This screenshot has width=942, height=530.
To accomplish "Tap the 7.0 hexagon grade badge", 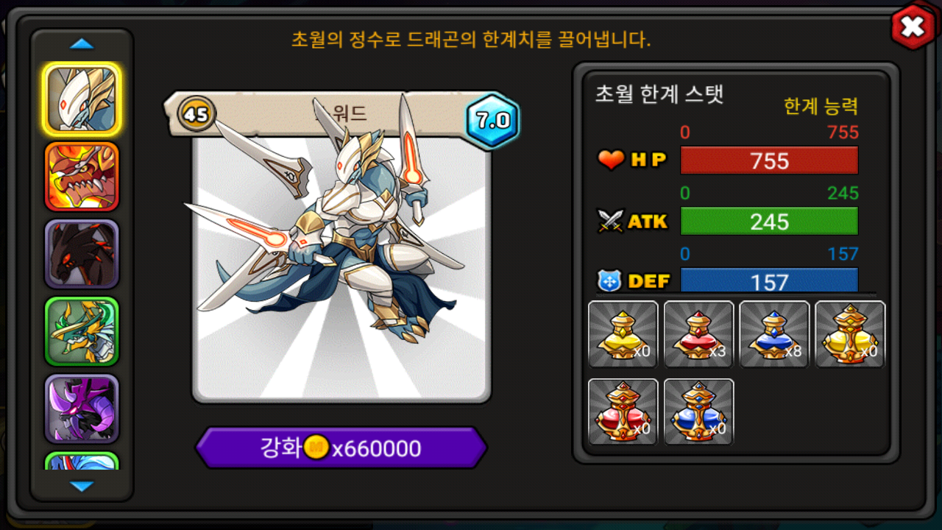I will [x=493, y=121].
